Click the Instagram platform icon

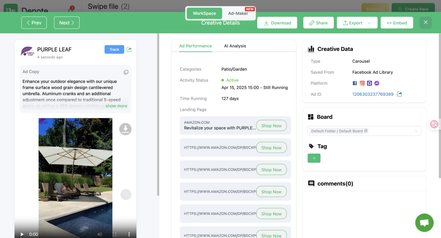362,83
